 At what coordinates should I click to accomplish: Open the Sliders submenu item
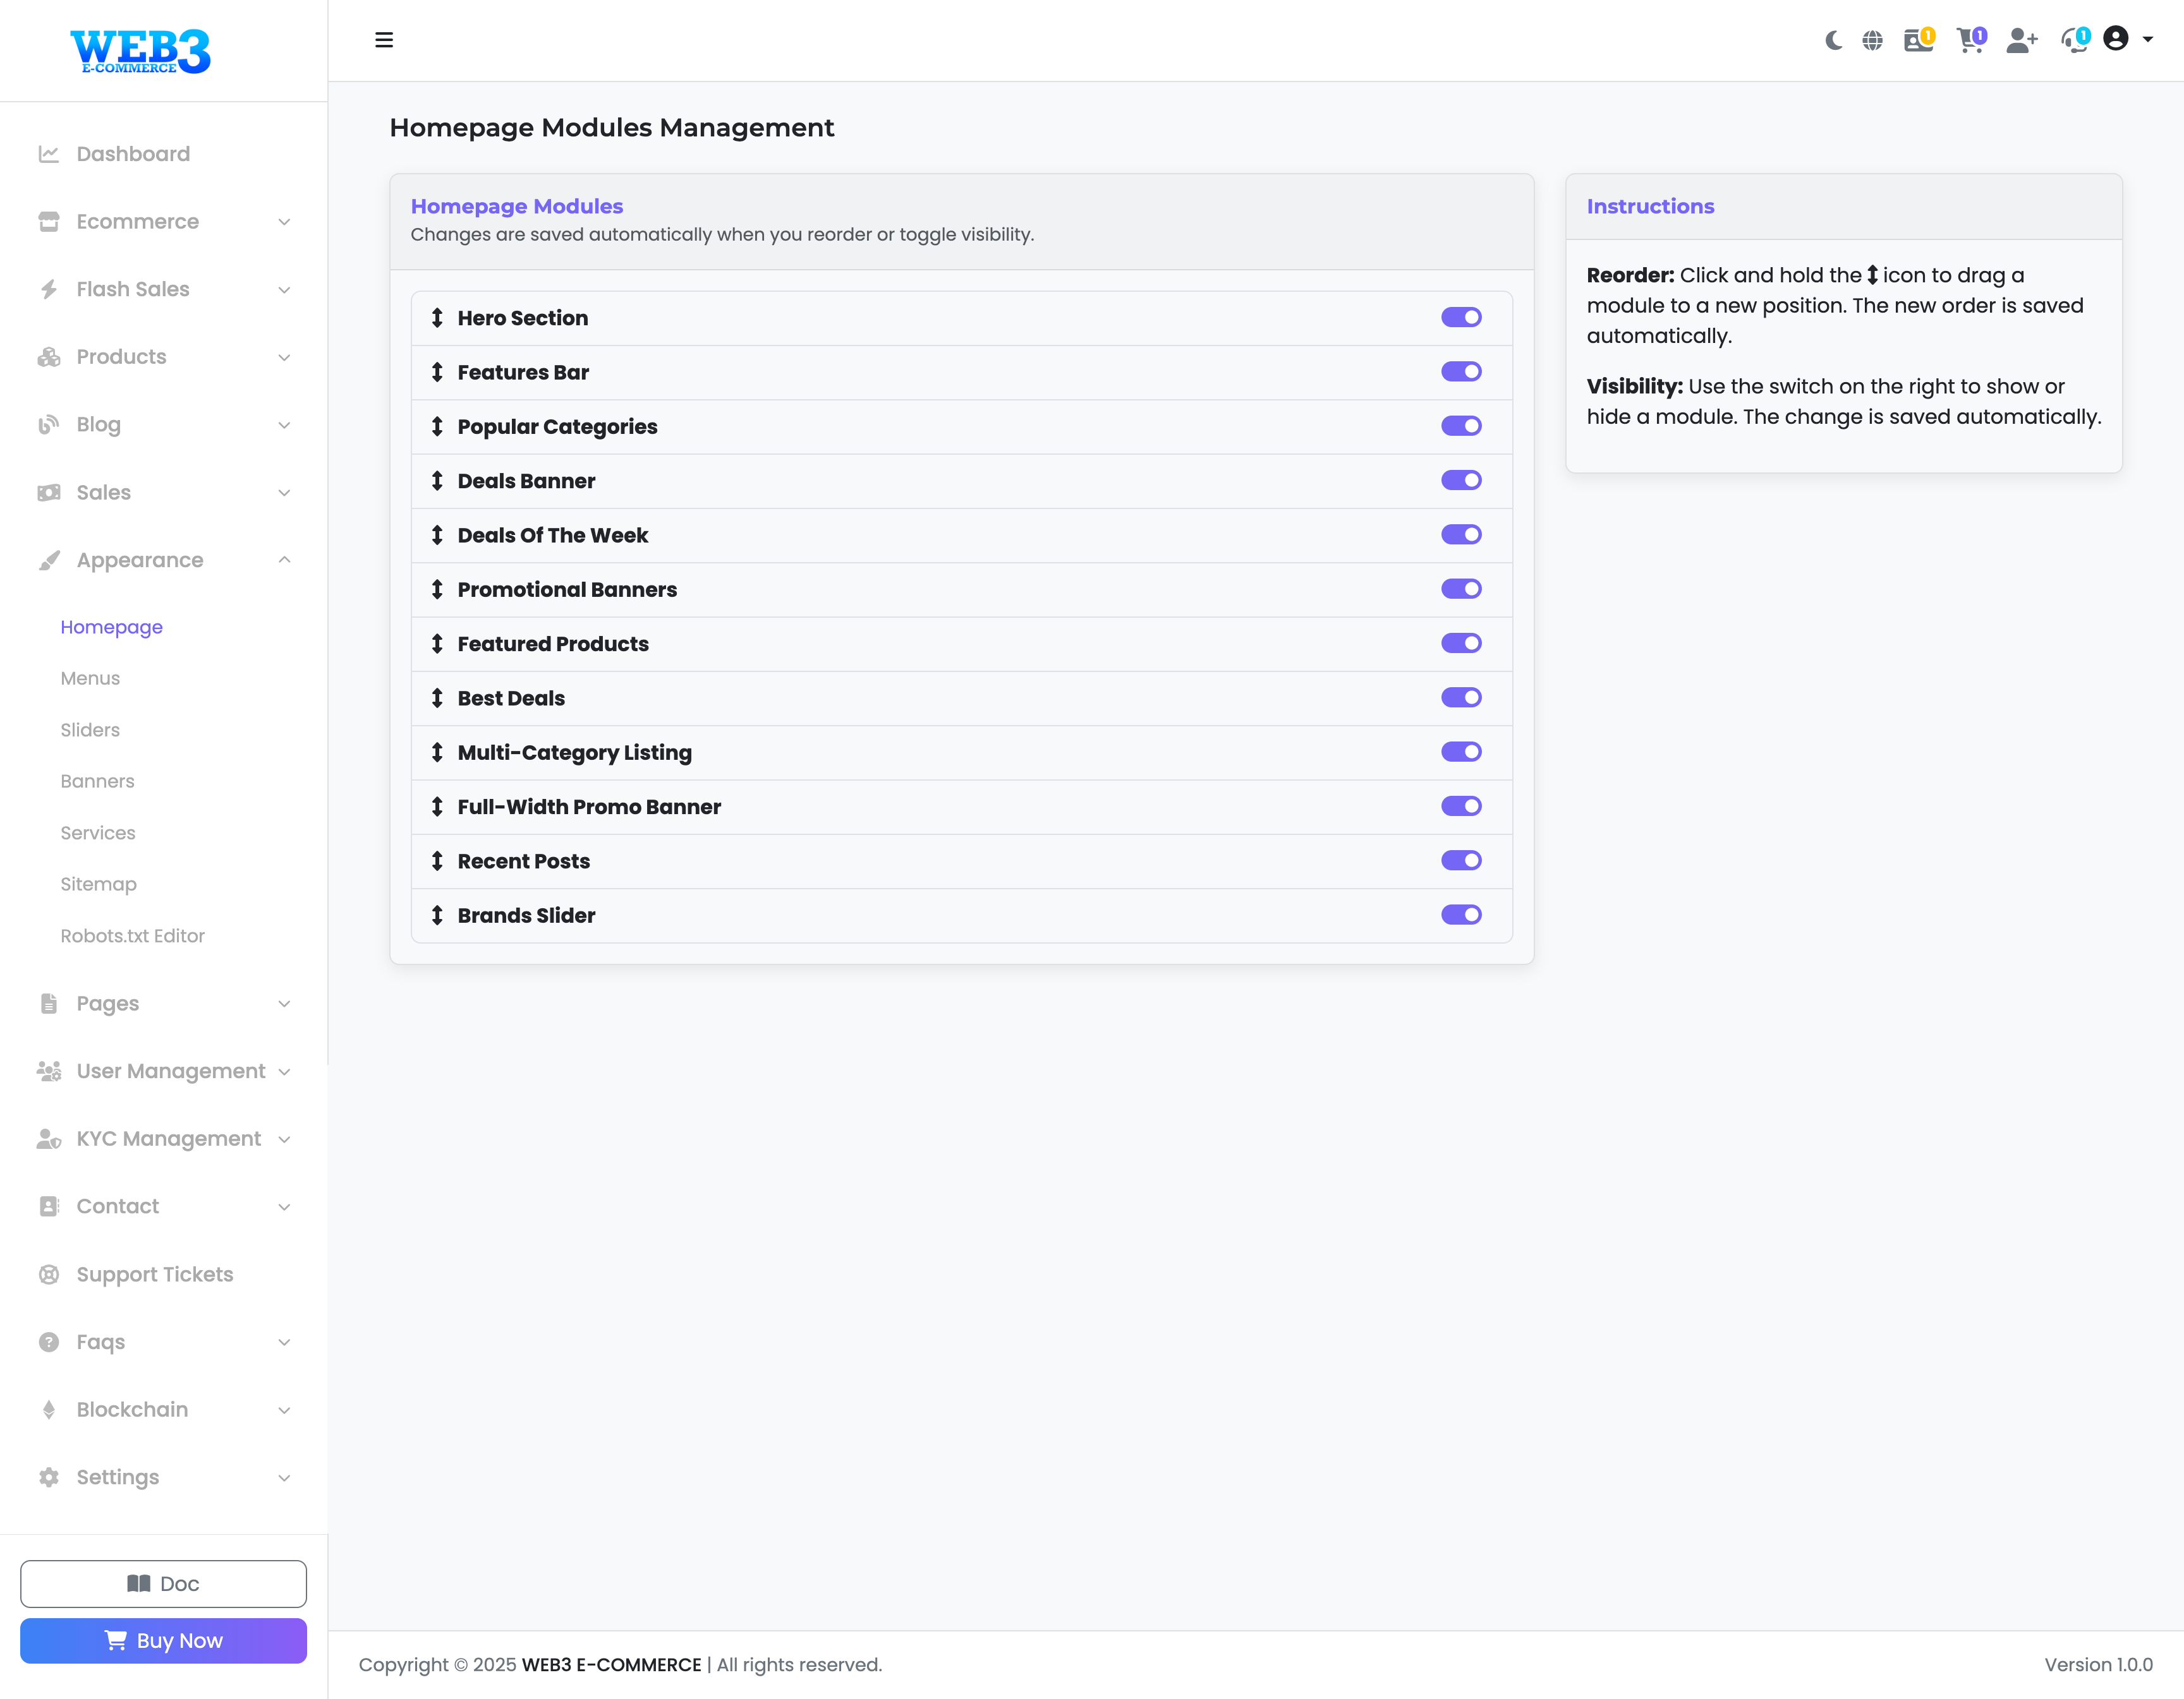tap(90, 729)
